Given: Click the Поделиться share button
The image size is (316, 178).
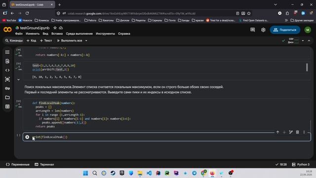Looking at the screenshot, I should coord(285,30).
